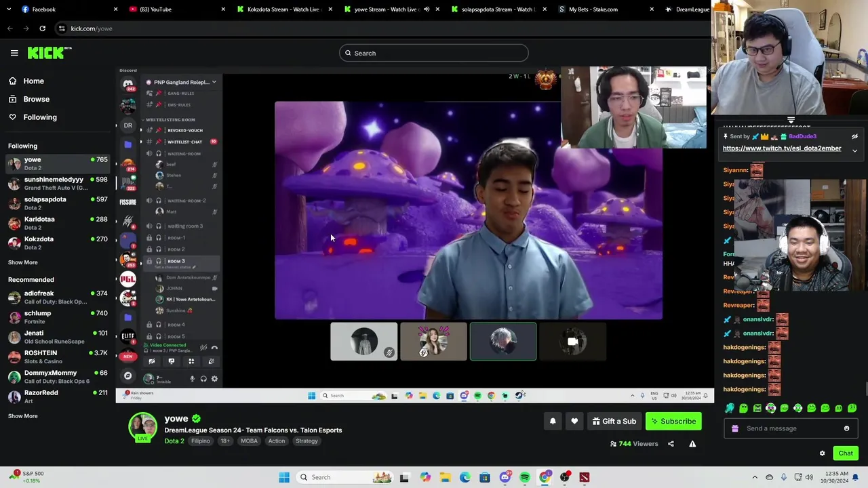The image size is (868, 488).
Task: Open chat settings gear icon
Action: (822, 453)
